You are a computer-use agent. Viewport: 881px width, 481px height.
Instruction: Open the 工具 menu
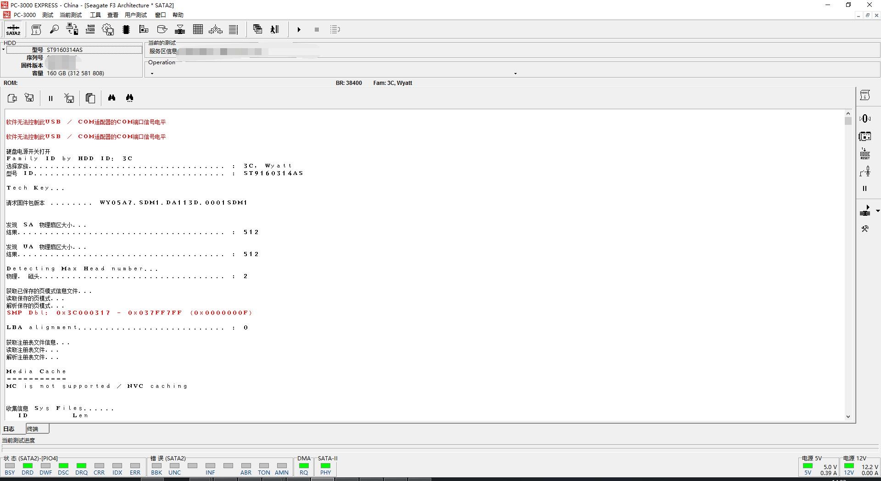[95, 15]
